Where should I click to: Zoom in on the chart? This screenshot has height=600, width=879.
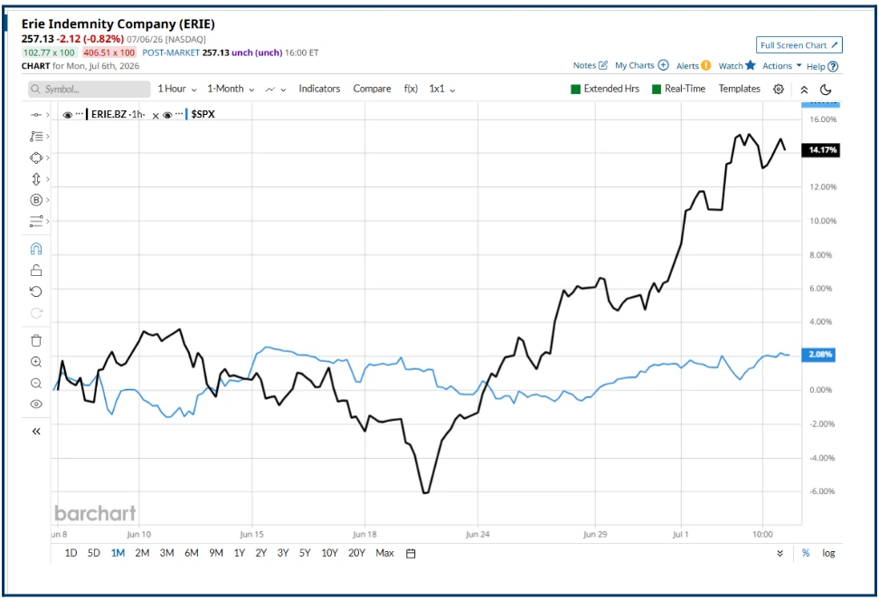(36, 362)
